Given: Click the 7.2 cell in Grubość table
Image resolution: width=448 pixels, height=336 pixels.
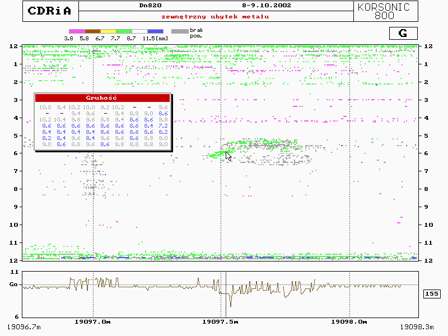Looking at the screenshot, I should pyautogui.click(x=163, y=125).
